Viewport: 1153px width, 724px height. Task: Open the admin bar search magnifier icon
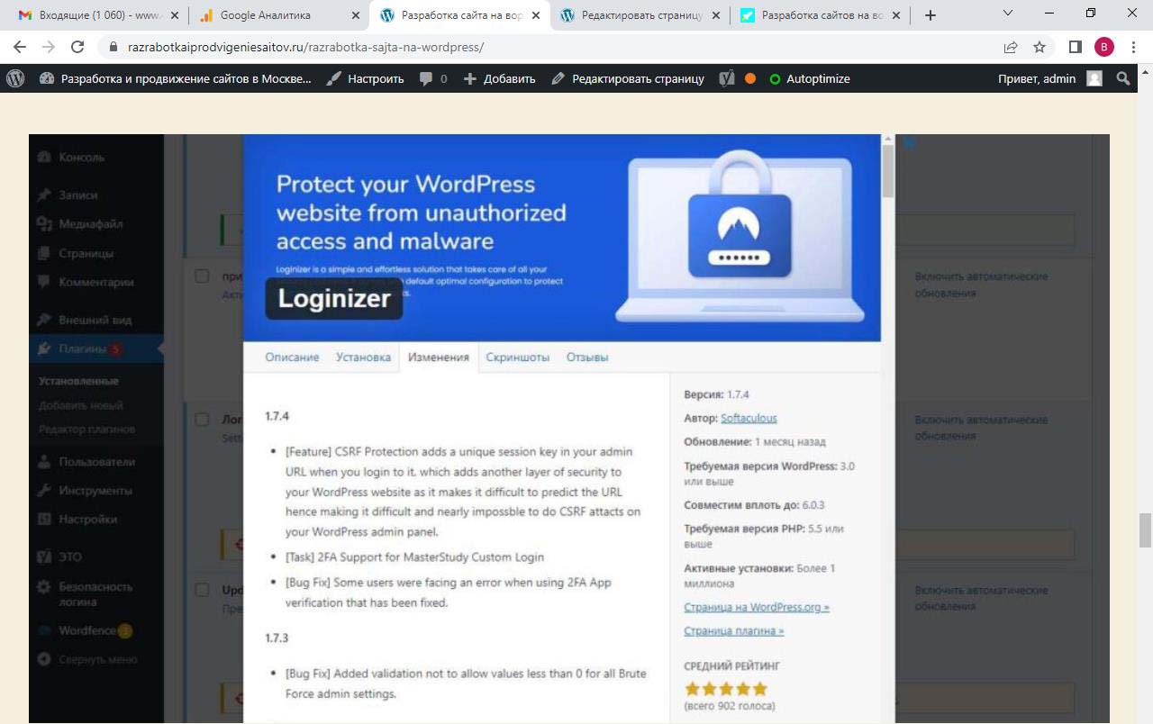(1123, 78)
